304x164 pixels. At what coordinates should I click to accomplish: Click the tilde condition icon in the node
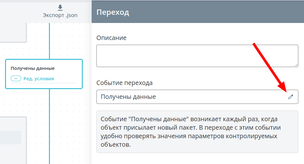click(x=16, y=78)
